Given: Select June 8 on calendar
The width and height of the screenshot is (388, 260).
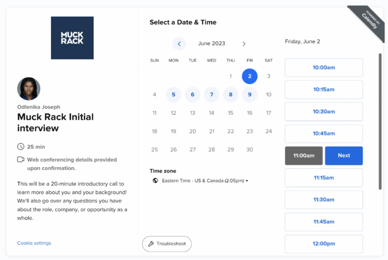Looking at the screenshot, I should 231,94.
